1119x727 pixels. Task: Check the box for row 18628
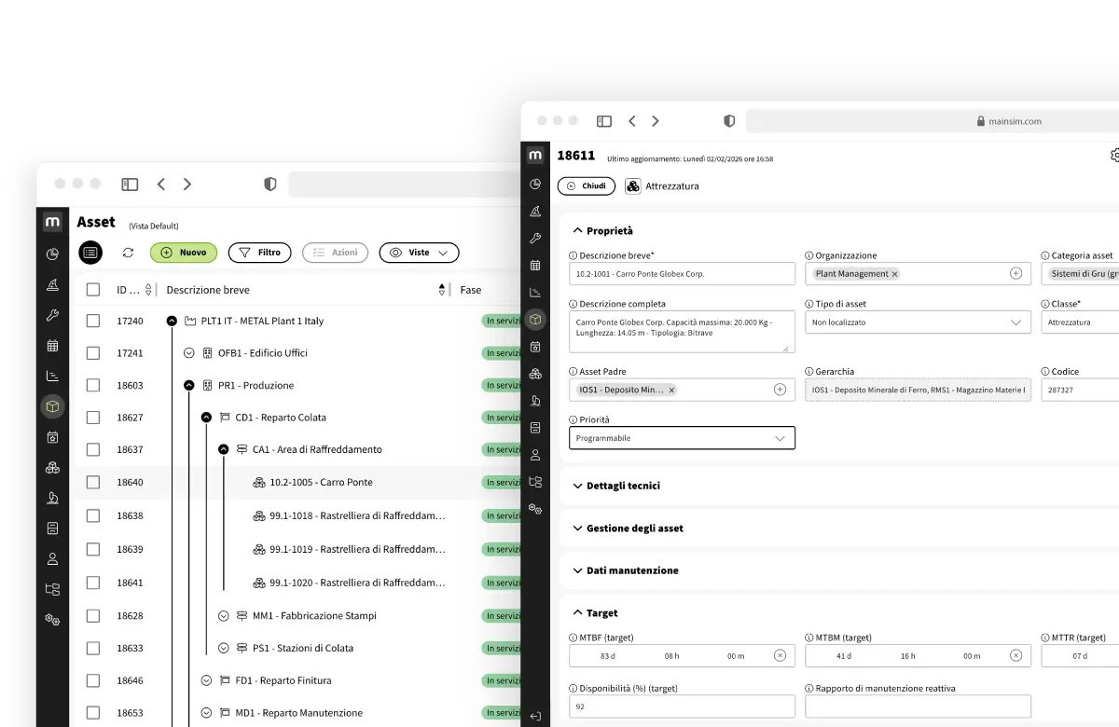pos(93,616)
